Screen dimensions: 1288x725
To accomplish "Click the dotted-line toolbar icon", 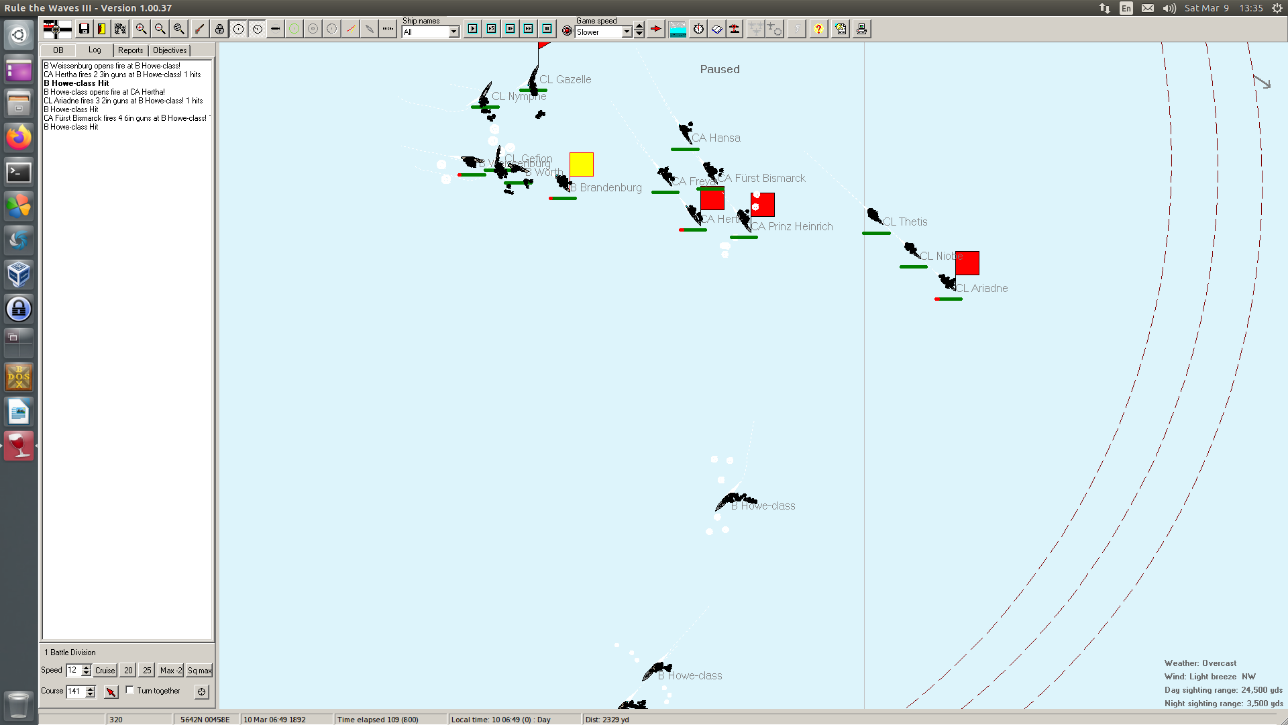I will click(388, 29).
